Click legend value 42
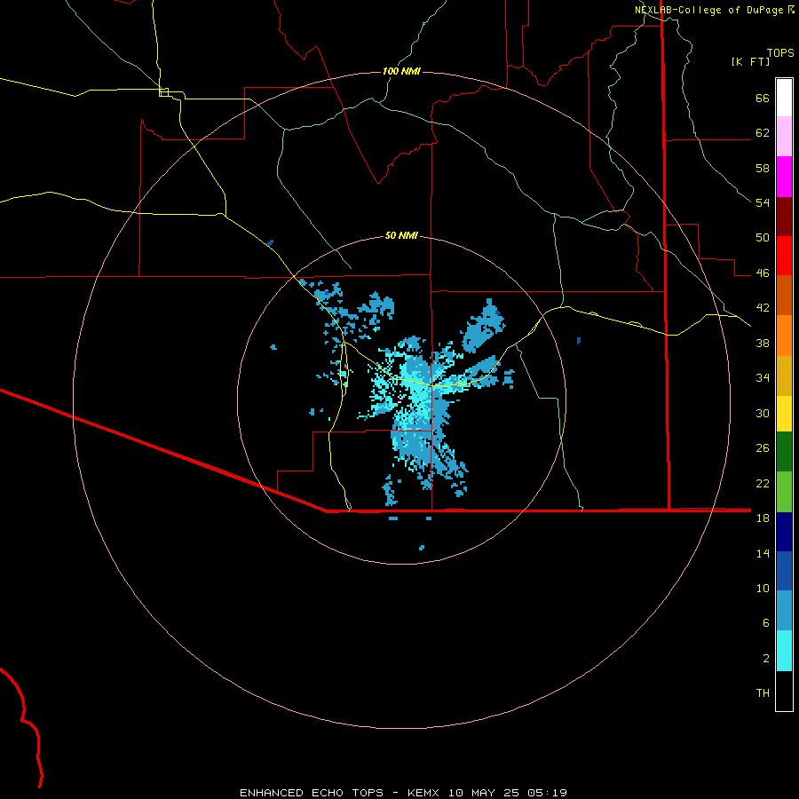Viewport: 799px width, 799px height. tap(763, 308)
